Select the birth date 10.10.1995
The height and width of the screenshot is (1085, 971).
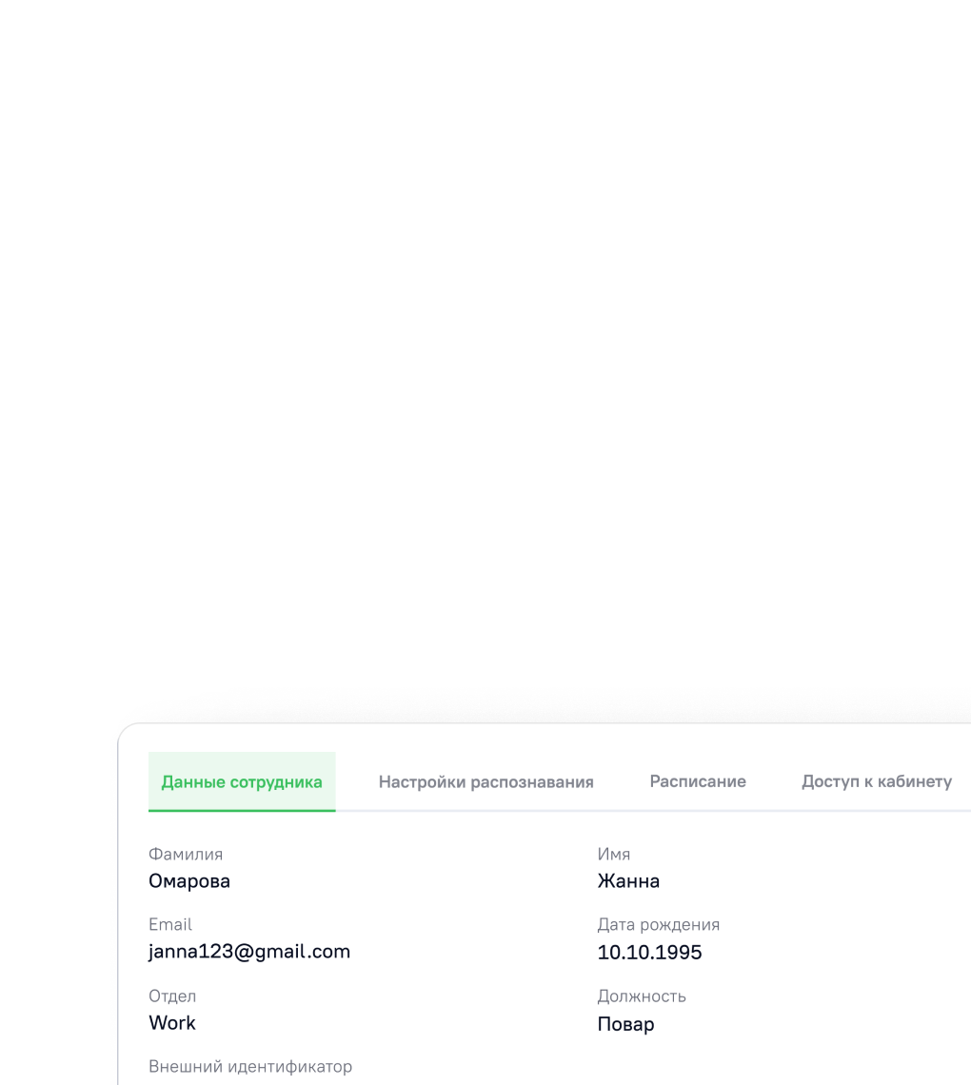pos(649,953)
